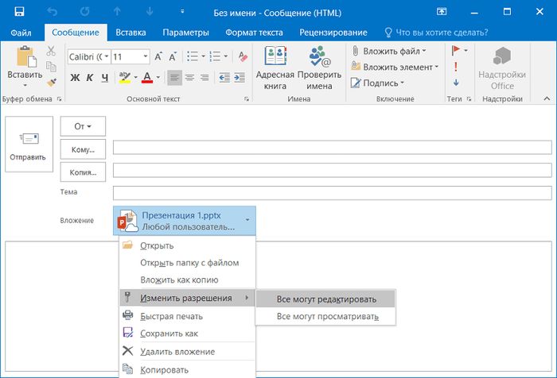Toggle underline (Ч) formatting
The width and height of the screenshot is (557, 378).
point(103,77)
